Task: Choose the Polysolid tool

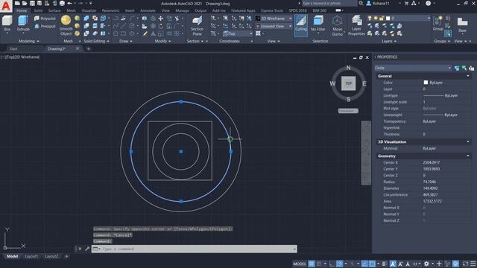Action: coord(45,19)
